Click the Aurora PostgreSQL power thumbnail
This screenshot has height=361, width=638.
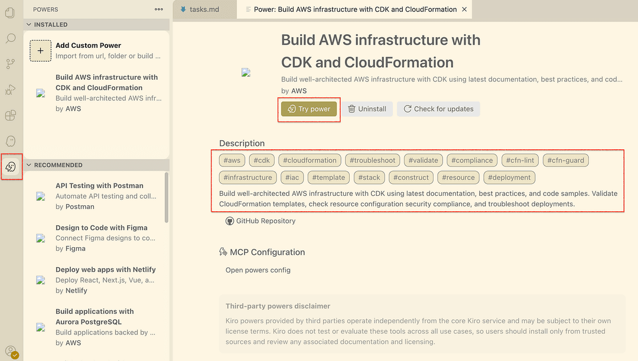[40, 327]
